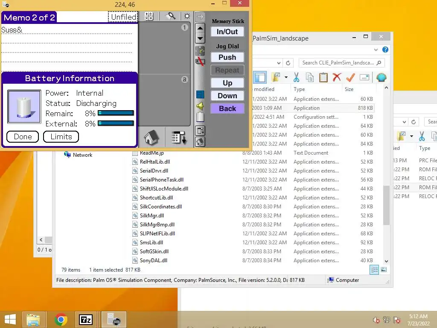This screenshot has height=328, width=437.
Task: Tap the brightness sun icon
Action: [187, 16]
